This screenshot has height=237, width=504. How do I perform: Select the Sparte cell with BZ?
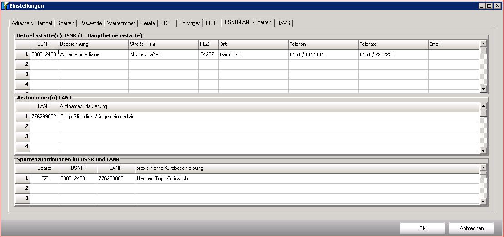click(44, 178)
